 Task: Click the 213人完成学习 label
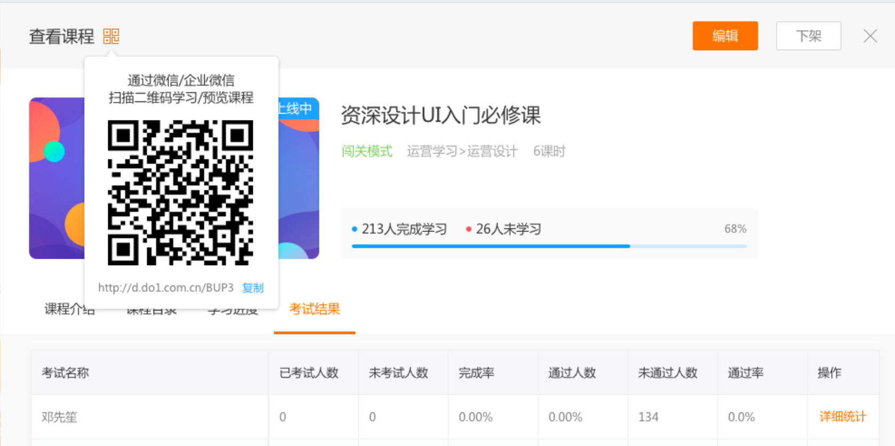404,229
